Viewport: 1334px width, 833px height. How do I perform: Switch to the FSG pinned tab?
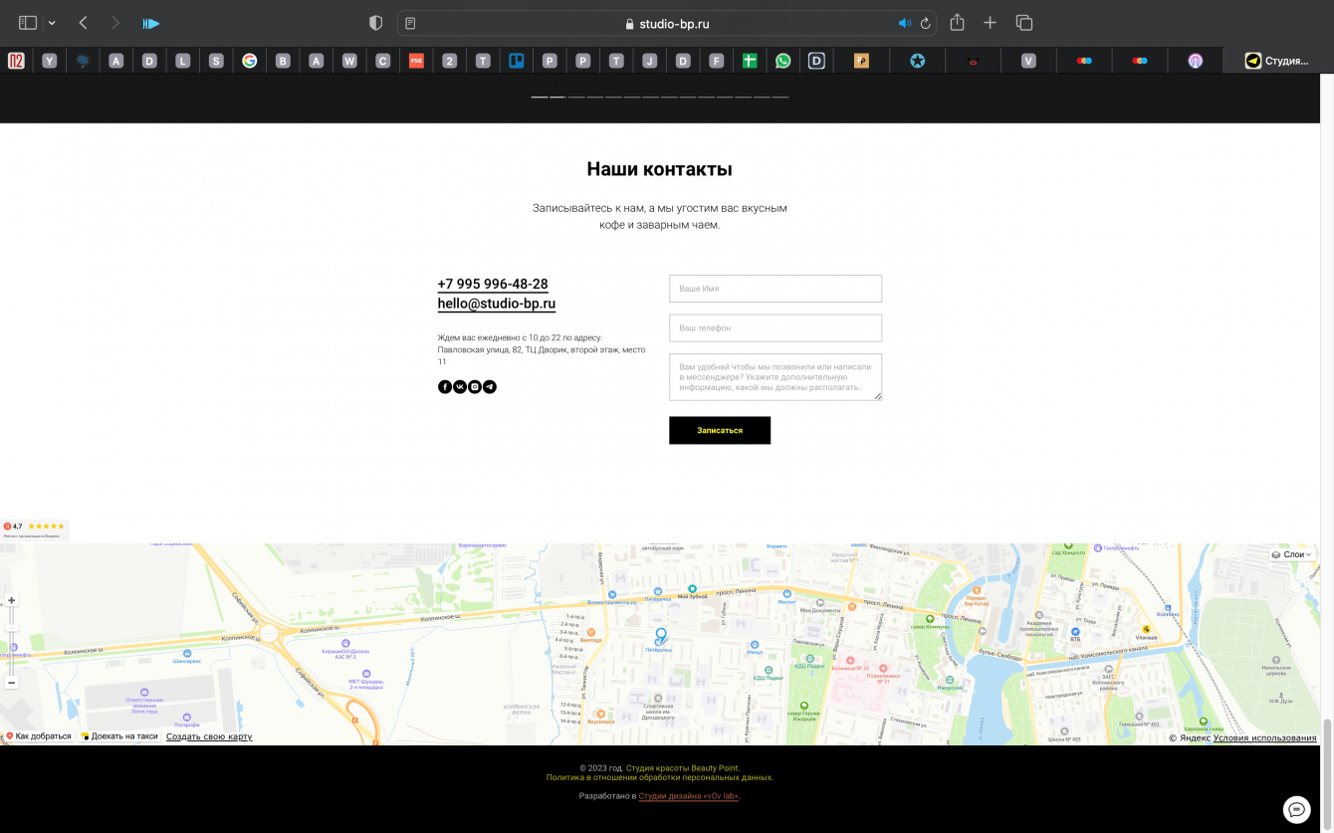click(416, 61)
